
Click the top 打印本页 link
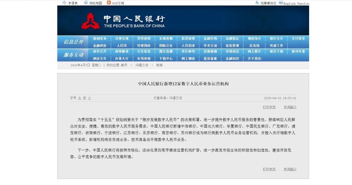269,107
